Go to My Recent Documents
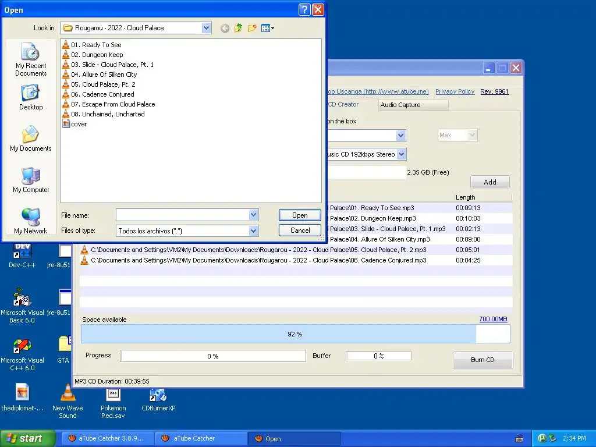 (x=31, y=59)
